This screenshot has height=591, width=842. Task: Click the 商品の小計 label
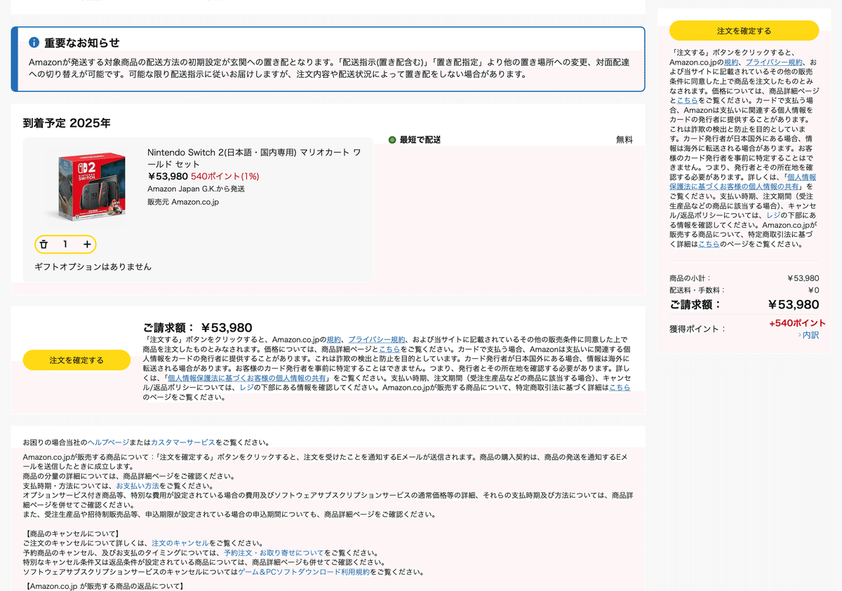coord(690,278)
